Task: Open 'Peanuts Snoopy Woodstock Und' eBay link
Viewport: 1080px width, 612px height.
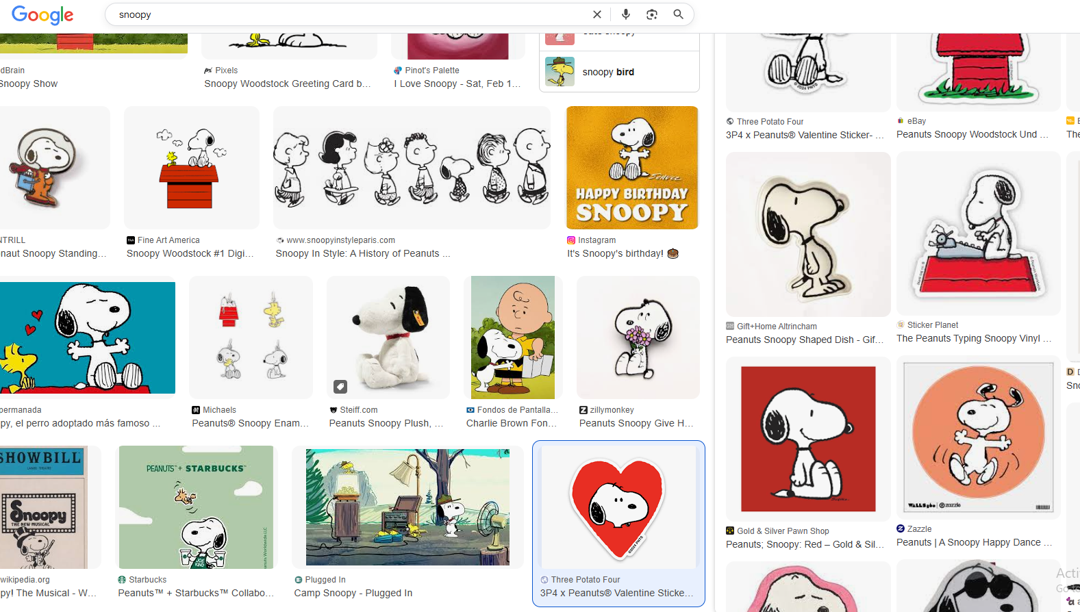Action: point(972,135)
